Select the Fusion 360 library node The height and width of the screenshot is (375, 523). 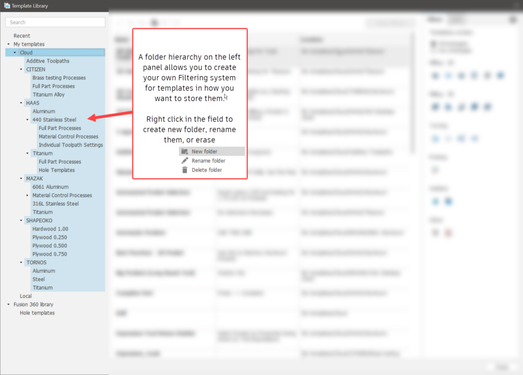[x=33, y=305]
